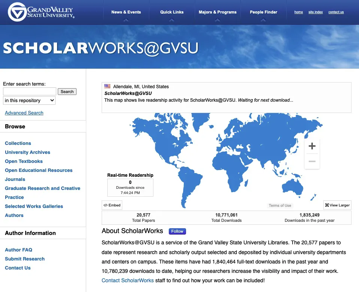Go to the home link
The image size is (359, 292).
[x=299, y=12]
